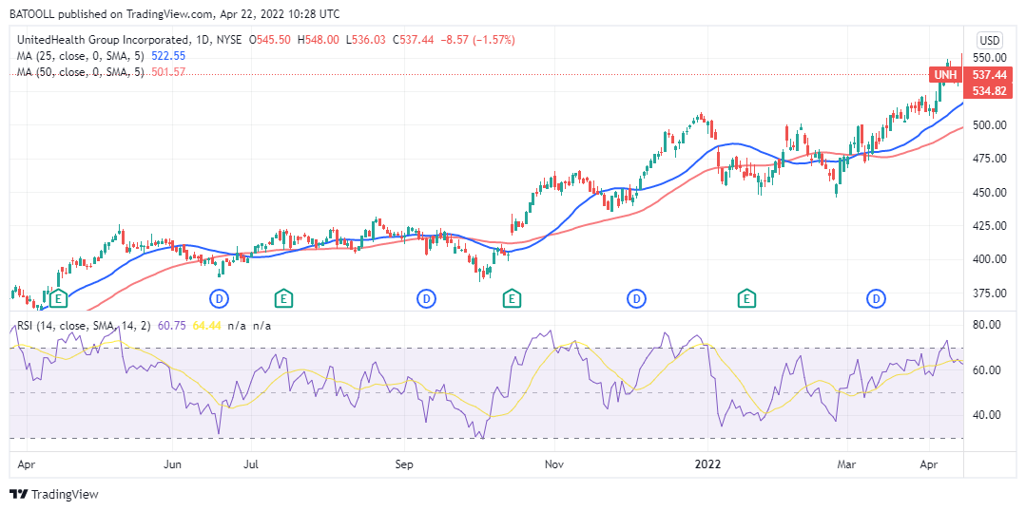Click the 60.00 RSI axis label
Screen dimensions: 1026x511
(987, 369)
